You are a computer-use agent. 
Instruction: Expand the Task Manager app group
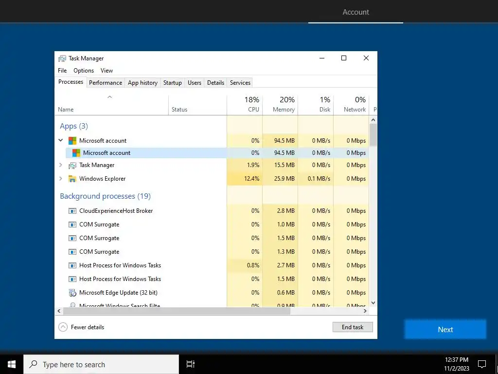(61, 165)
